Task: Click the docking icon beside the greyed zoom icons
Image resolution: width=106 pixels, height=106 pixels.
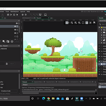Action: pos(40,15)
